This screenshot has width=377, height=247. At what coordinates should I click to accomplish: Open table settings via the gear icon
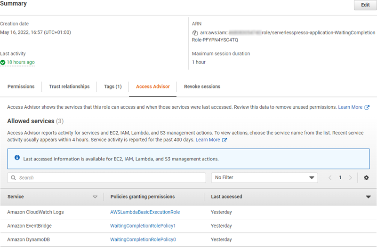pyautogui.click(x=366, y=177)
